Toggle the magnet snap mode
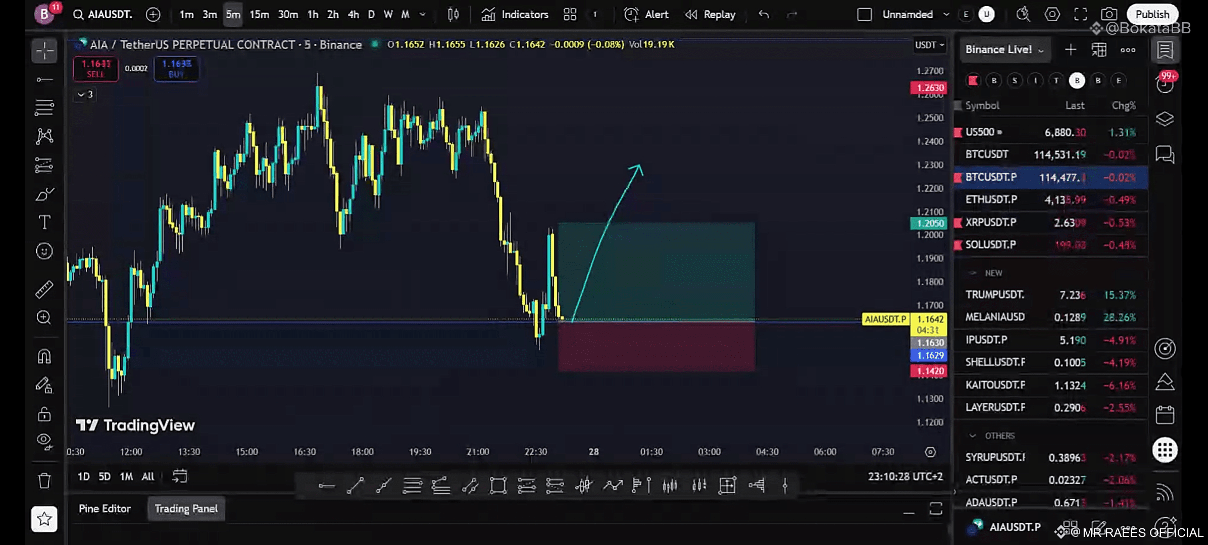This screenshot has width=1208, height=545. (44, 356)
